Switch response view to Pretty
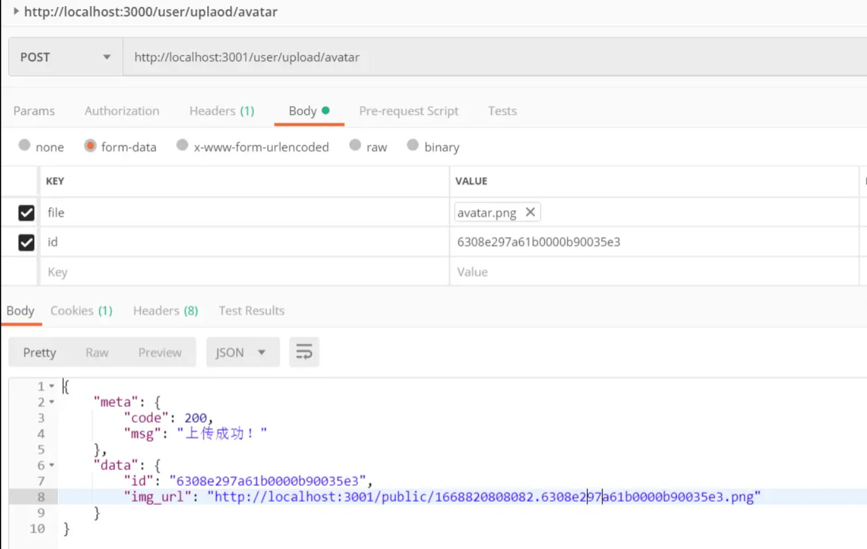 point(40,353)
